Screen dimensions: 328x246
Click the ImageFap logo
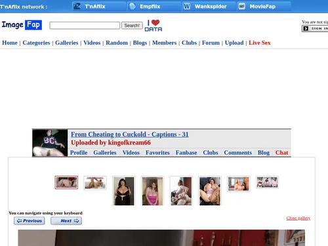(22, 25)
